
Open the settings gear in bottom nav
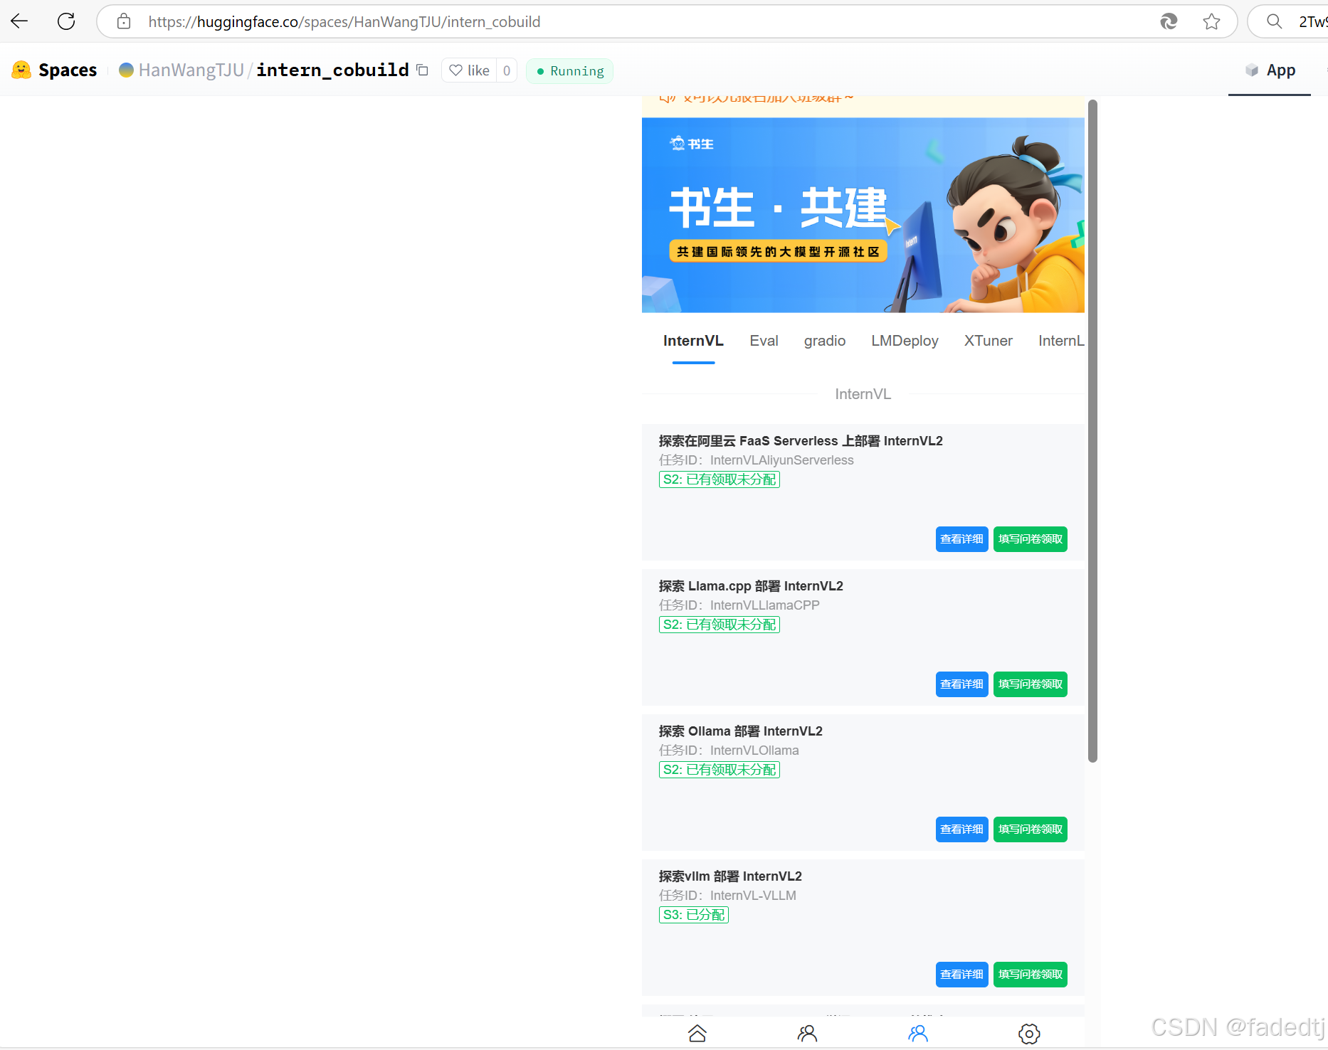[1029, 1033]
